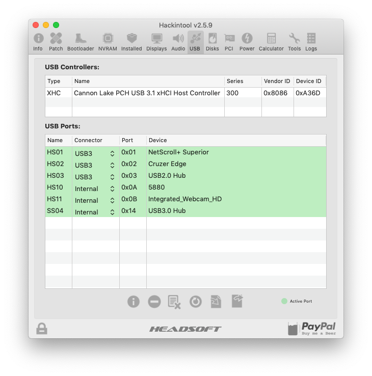This screenshot has width=372, height=376.
Task: Click the Connector column header in USB Ports
Action: tap(96, 140)
